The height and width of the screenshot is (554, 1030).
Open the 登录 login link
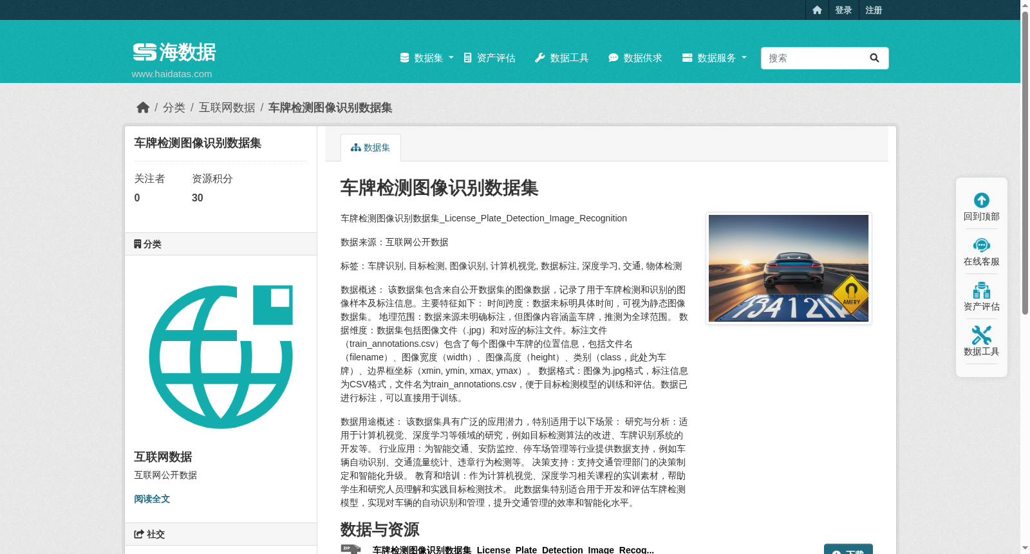[x=843, y=10]
